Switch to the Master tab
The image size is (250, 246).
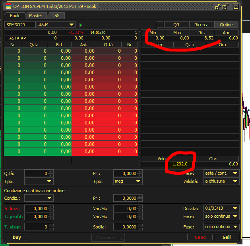point(36,16)
